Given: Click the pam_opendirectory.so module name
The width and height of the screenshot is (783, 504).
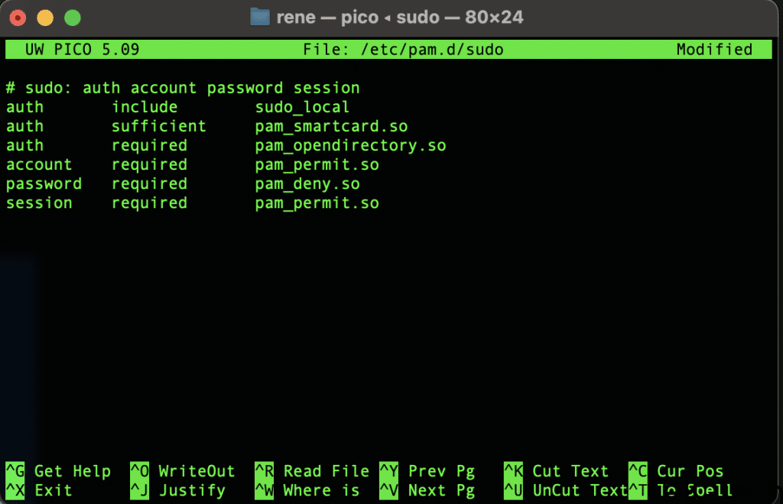Looking at the screenshot, I should (x=350, y=145).
